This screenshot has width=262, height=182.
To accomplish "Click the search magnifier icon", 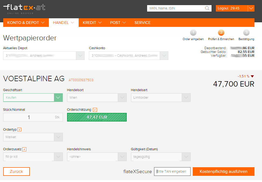I will (207, 8).
